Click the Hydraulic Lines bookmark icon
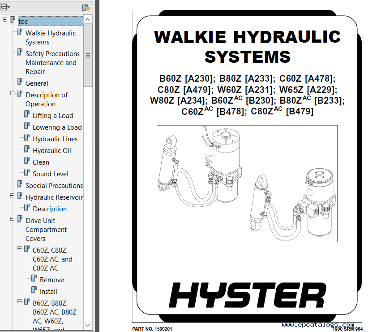The height and width of the screenshot is (332, 377). (x=27, y=138)
